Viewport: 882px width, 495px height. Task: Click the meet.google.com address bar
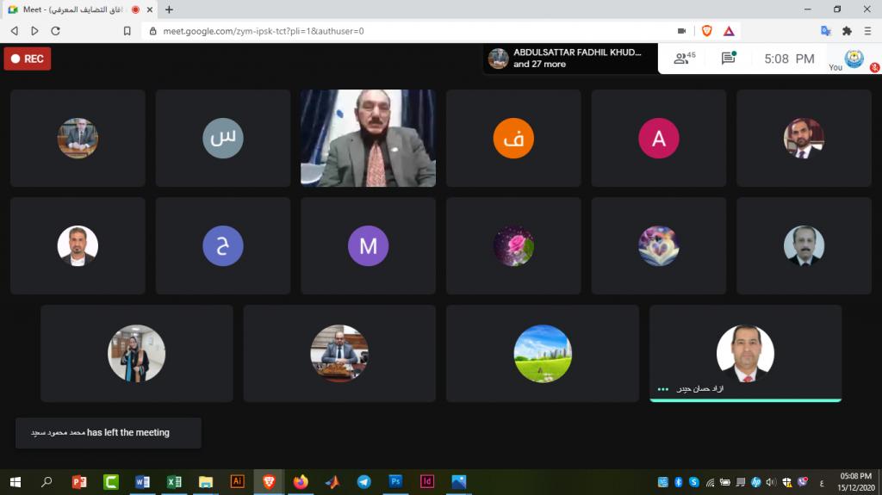(388, 31)
